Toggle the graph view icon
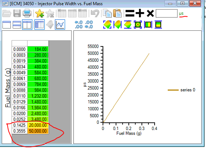Screen dimensions: 206x149 tap(60, 24)
